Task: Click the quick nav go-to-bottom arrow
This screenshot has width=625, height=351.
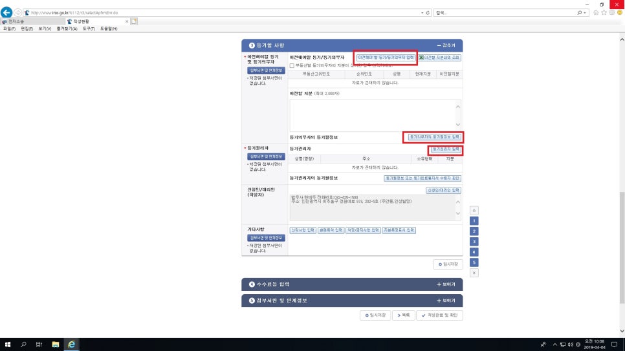Action: 474,273
